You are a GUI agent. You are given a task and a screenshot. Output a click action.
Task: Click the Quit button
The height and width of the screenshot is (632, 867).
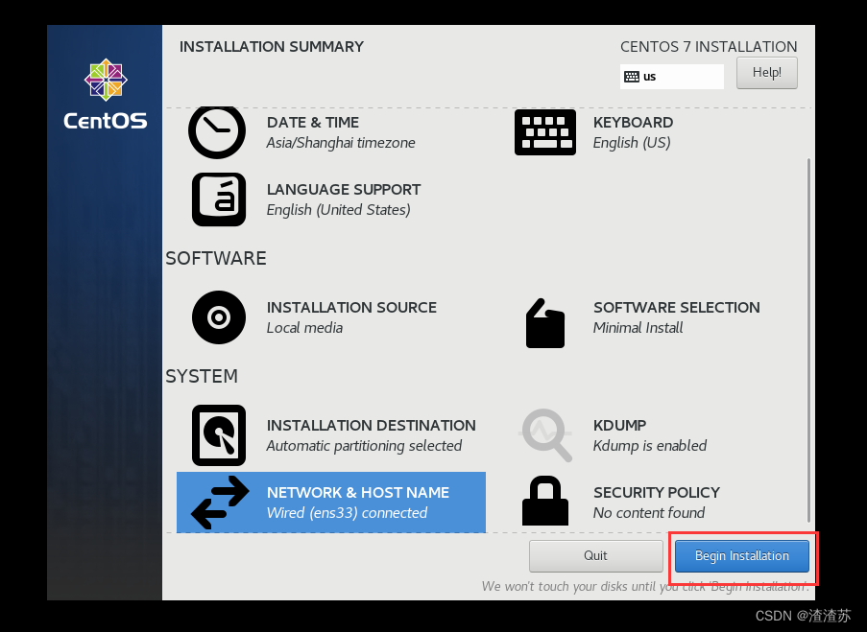coord(595,556)
